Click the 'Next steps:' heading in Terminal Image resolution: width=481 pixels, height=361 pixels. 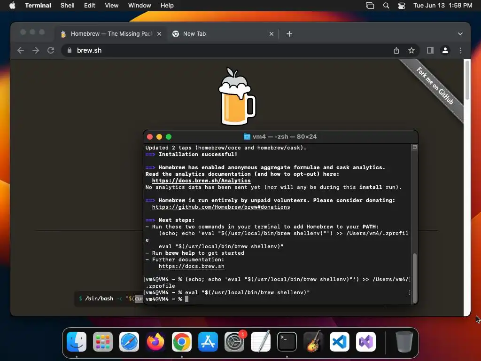click(x=177, y=220)
